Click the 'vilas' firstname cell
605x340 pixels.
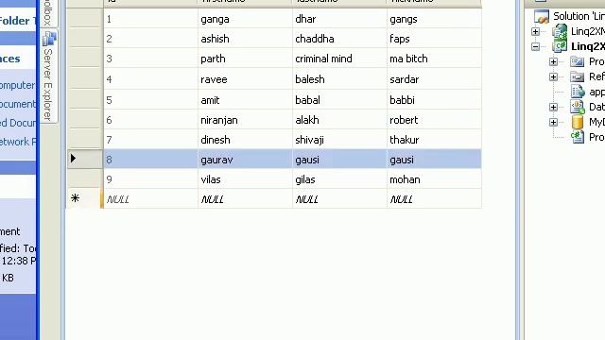[245, 179]
